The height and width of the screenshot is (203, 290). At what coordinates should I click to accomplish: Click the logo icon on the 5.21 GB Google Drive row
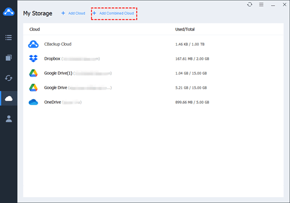click(x=33, y=88)
